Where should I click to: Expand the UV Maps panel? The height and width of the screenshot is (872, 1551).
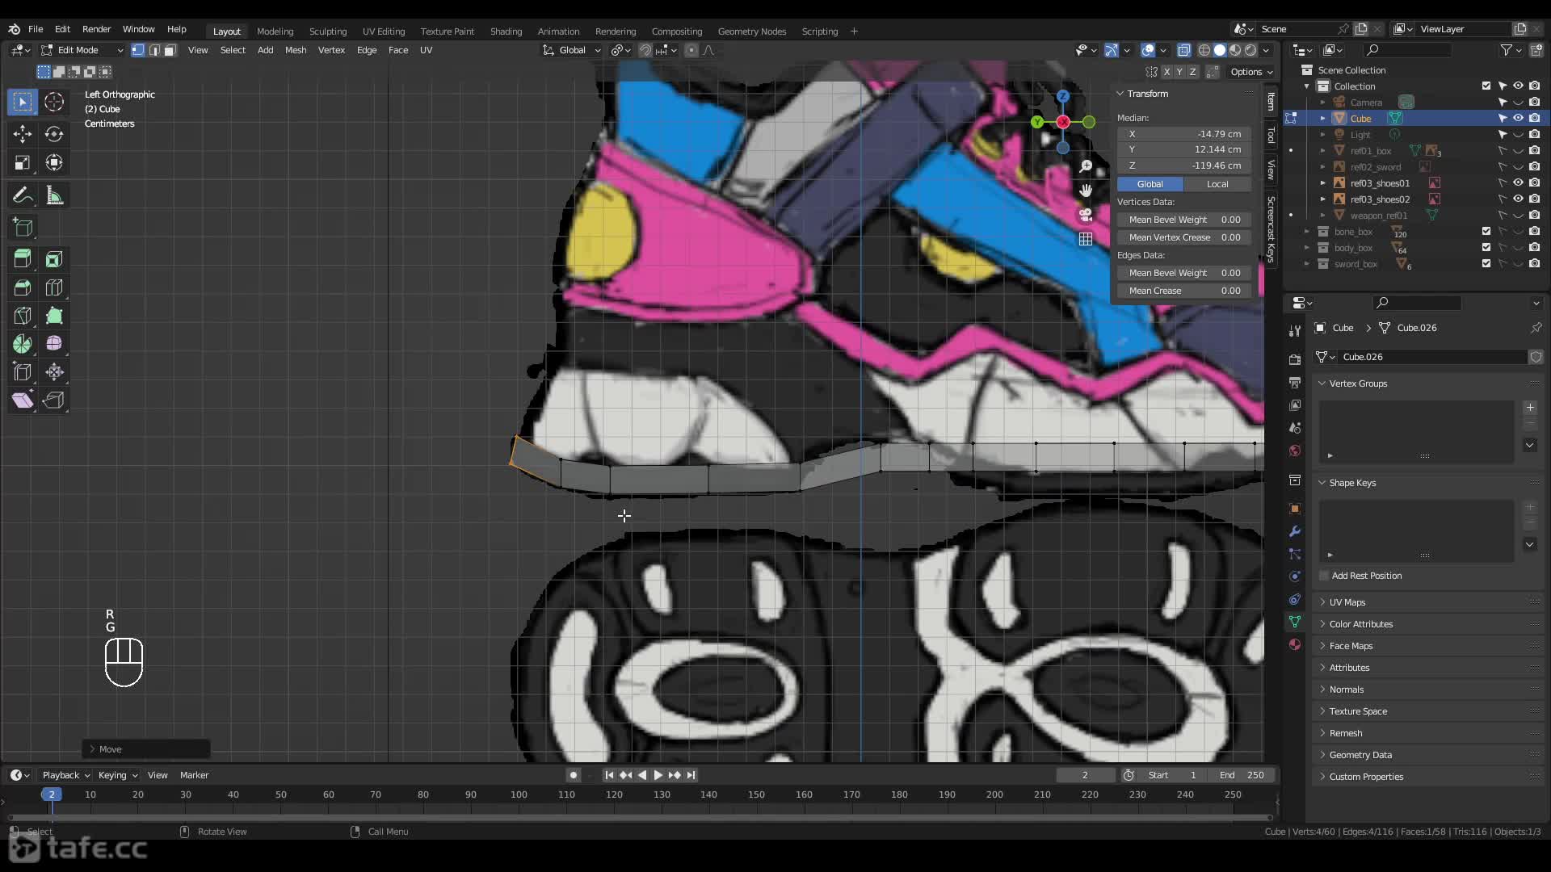(1347, 602)
